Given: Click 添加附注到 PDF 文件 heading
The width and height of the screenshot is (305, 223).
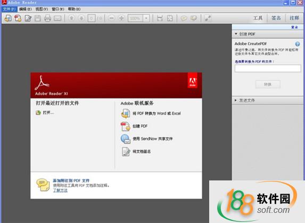Looking at the screenshot, I should coord(71,180).
